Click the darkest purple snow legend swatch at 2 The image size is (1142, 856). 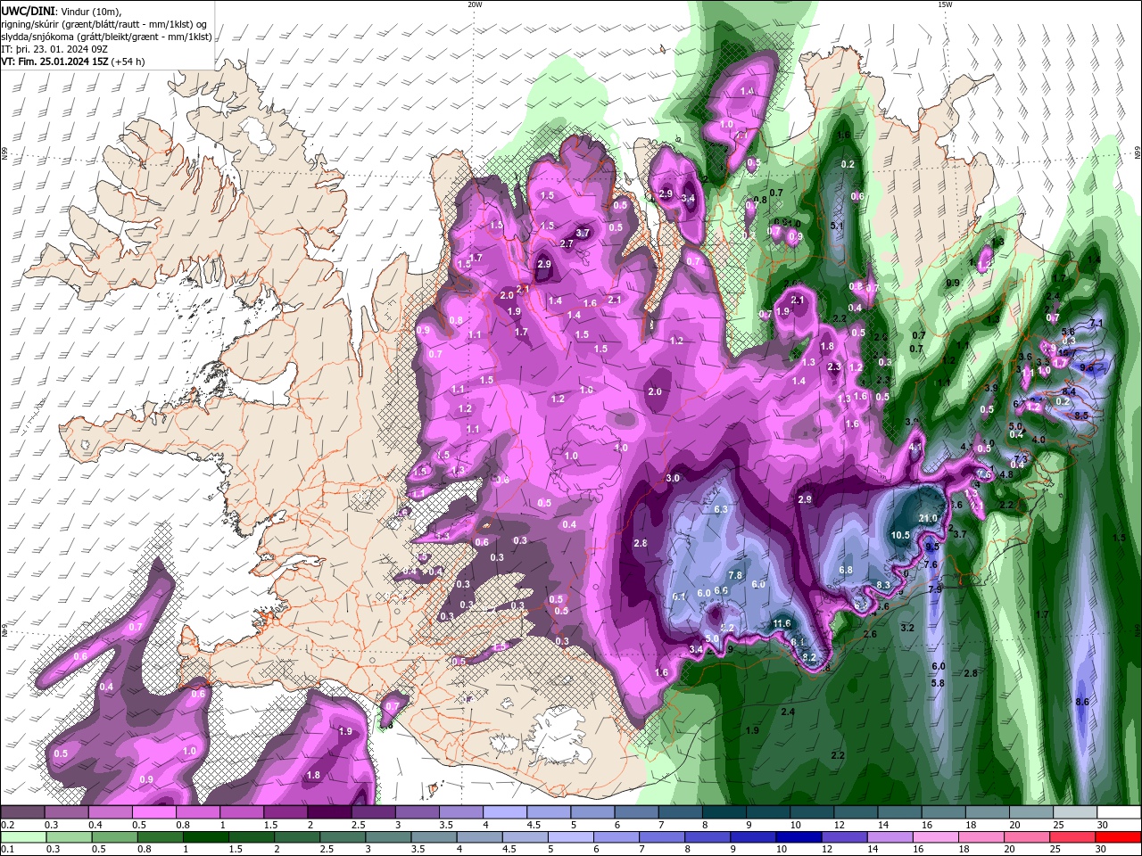pyautogui.click(x=329, y=812)
